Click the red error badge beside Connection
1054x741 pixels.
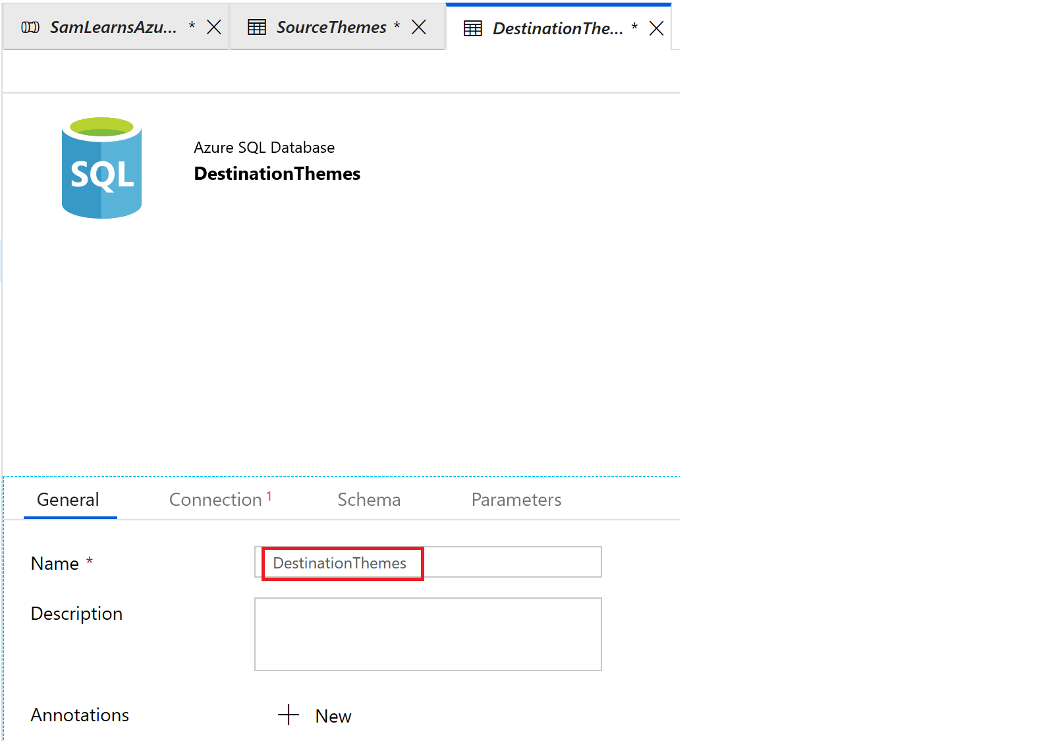click(x=269, y=496)
